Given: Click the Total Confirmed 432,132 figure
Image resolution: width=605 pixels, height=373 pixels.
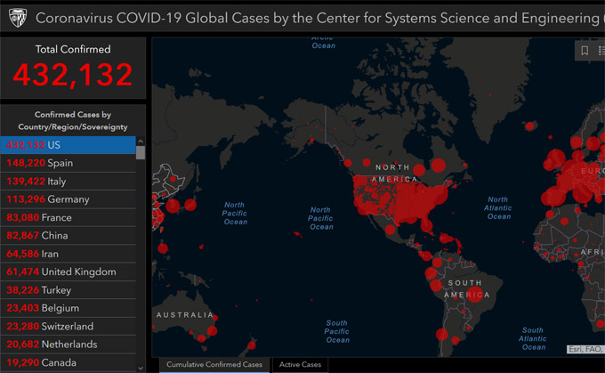Looking at the screenshot, I should pyautogui.click(x=73, y=75).
